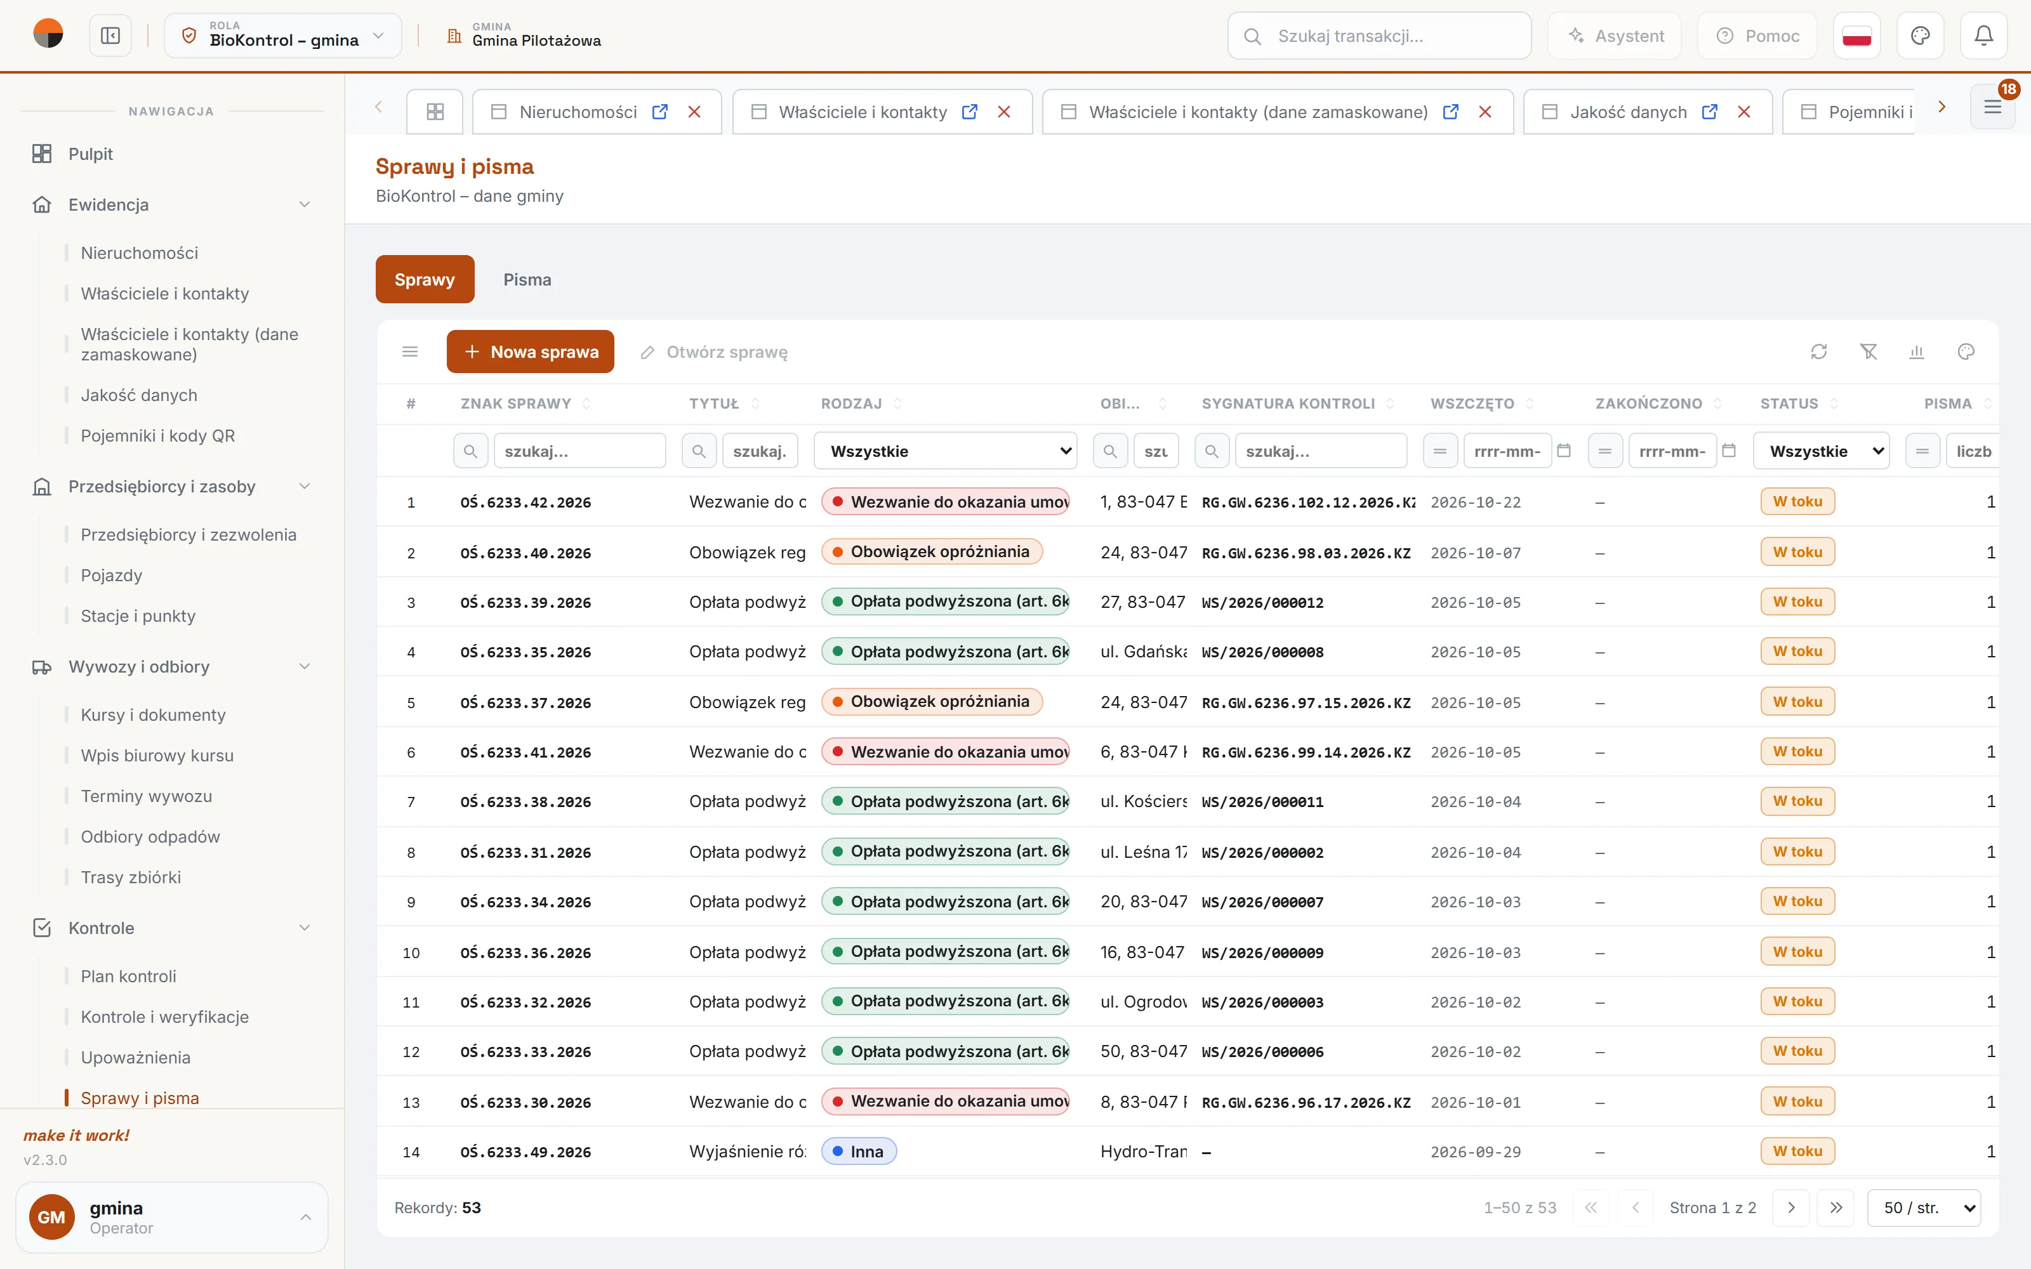Open the Rodzaj Wszystkie filter dropdown
2031x1269 pixels.
click(946, 452)
